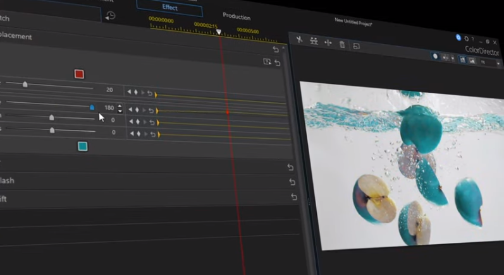Reset the 'ift' section
The height and width of the screenshot is (275, 504).
click(x=294, y=197)
